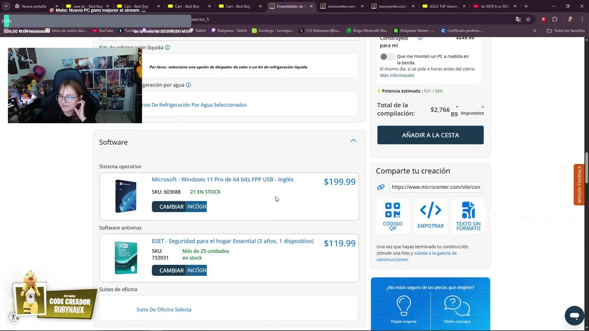589x331 pixels.
Task: Open the Rubynavx Stream bookmark
Action: tap(414, 31)
